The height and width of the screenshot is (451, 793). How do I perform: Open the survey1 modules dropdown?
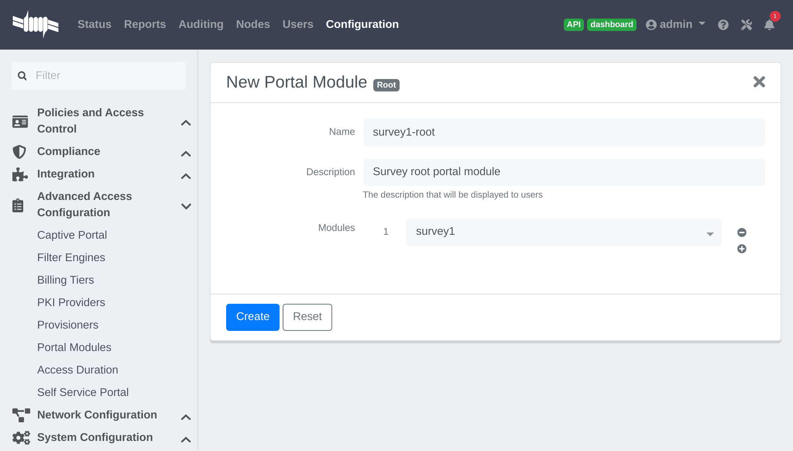(x=710, y=232)
